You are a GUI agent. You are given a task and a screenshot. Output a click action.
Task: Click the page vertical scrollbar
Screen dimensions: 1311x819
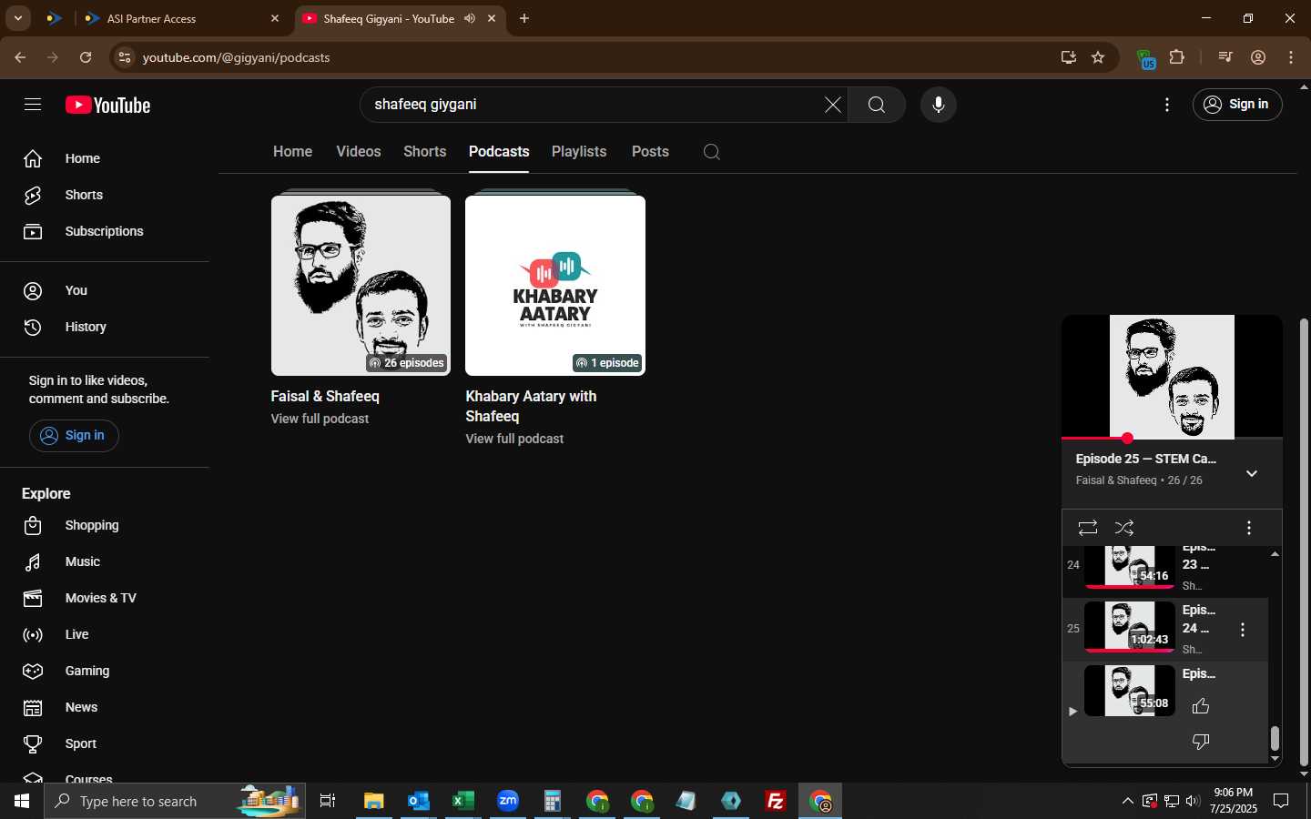pyautogui.click(x=1304, y=541)
